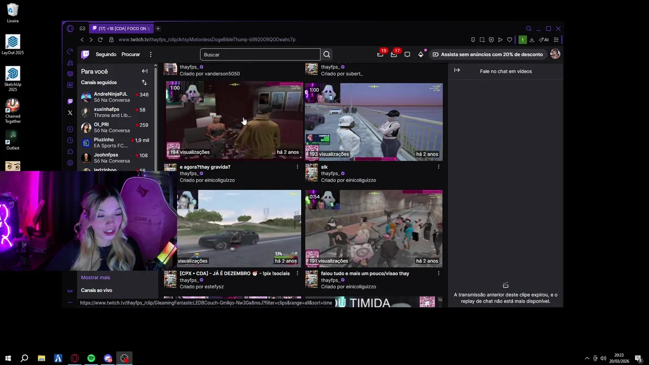
Task: Click the Twitch URL in the address bar
Action: [x=207, y=40]
